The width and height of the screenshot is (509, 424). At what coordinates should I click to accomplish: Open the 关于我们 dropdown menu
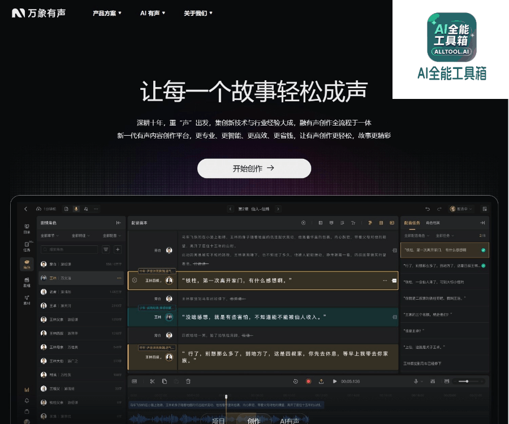tap(198, 14)
